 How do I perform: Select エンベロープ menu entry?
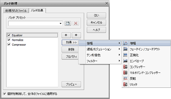click(146, 61)
